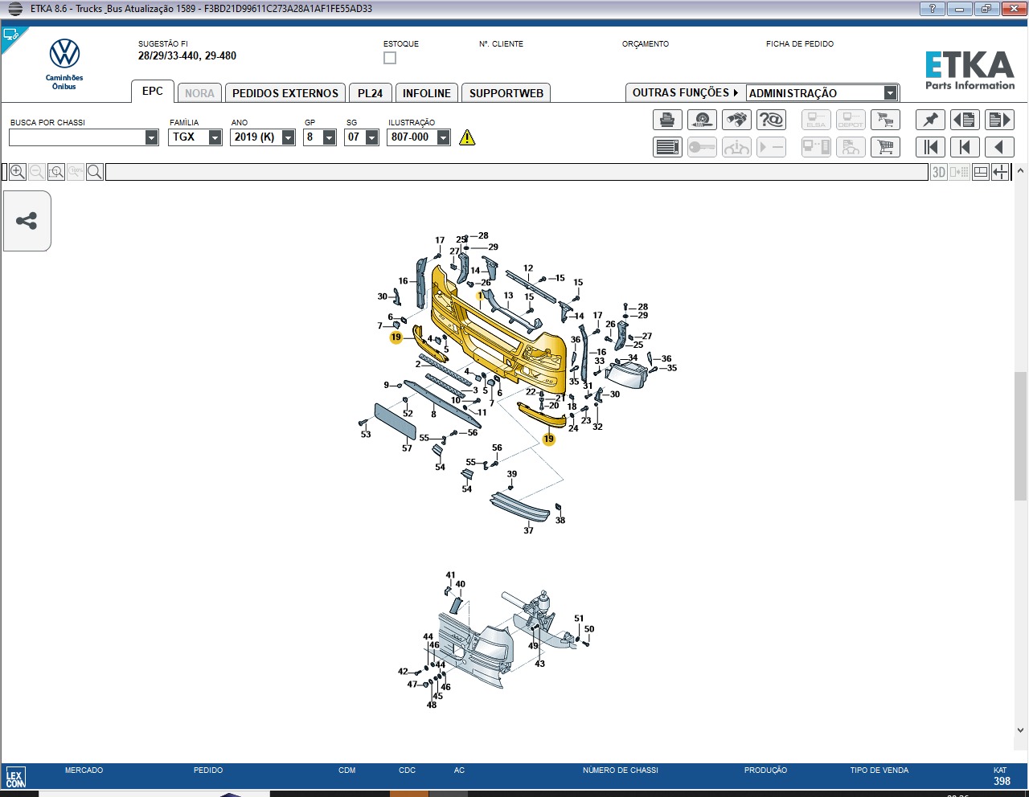Open the OUTRAS FUNÇÕES menu
The width and height of the screenshot is (1029, 797).
tap(685, 93)
